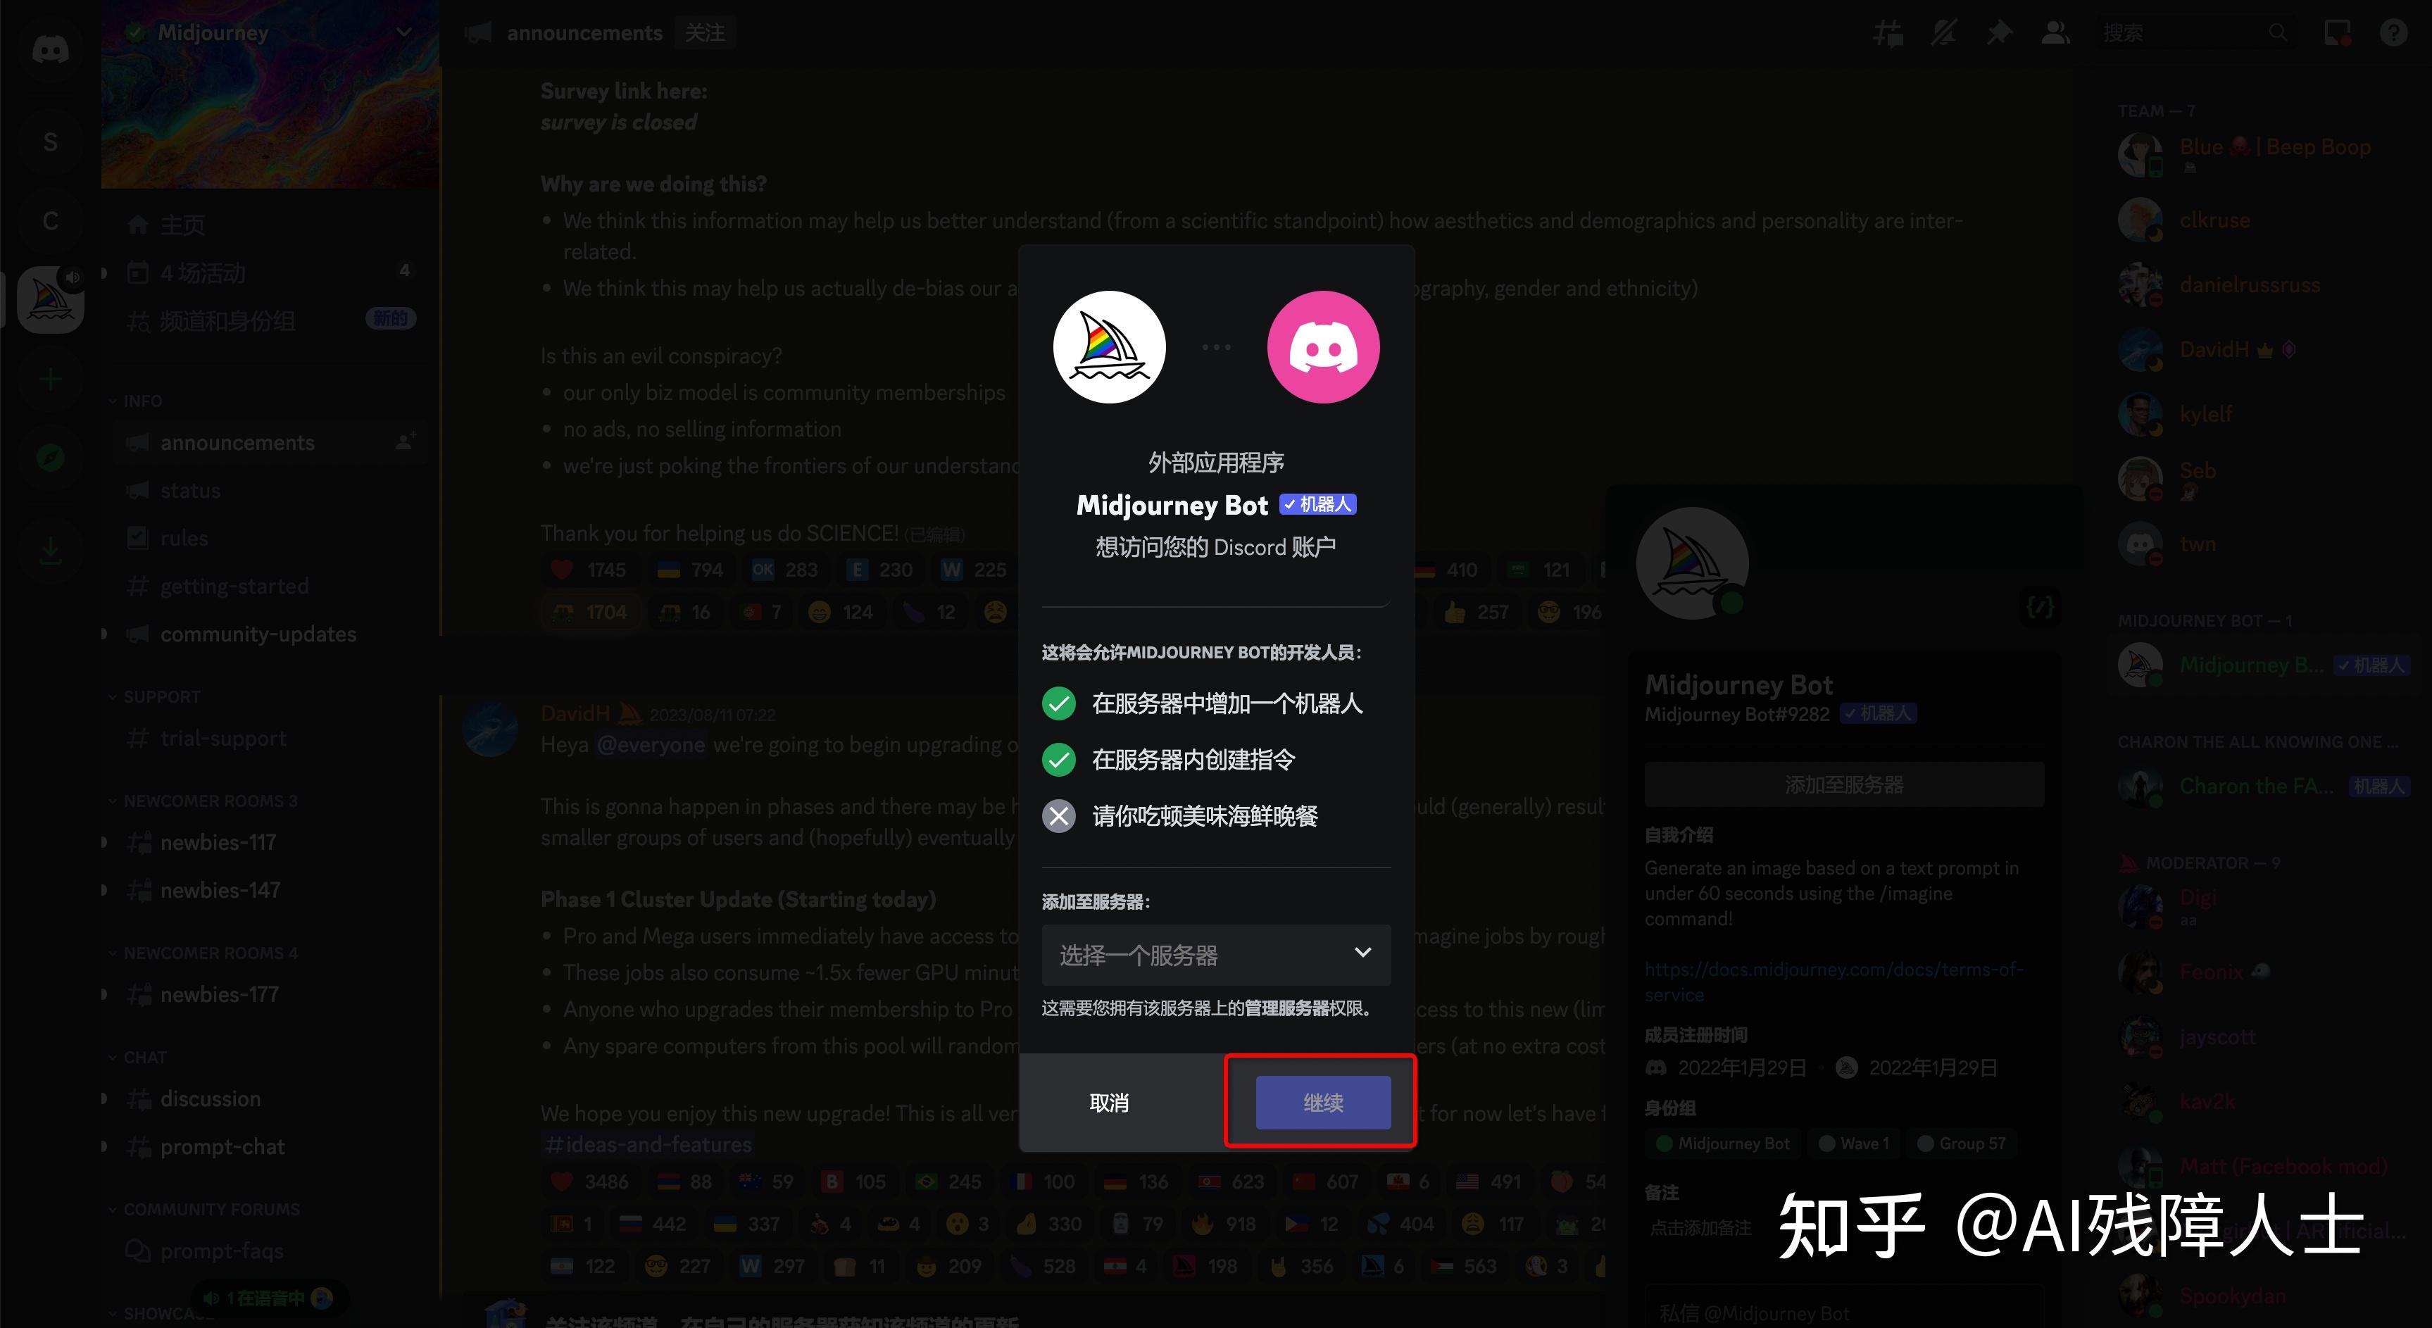The width and height of the screenshot is (2432, 1328).
Task: Expand the 选择一个服务器 dropdown
Action: pyautogui.click(x=1215, y=953)
